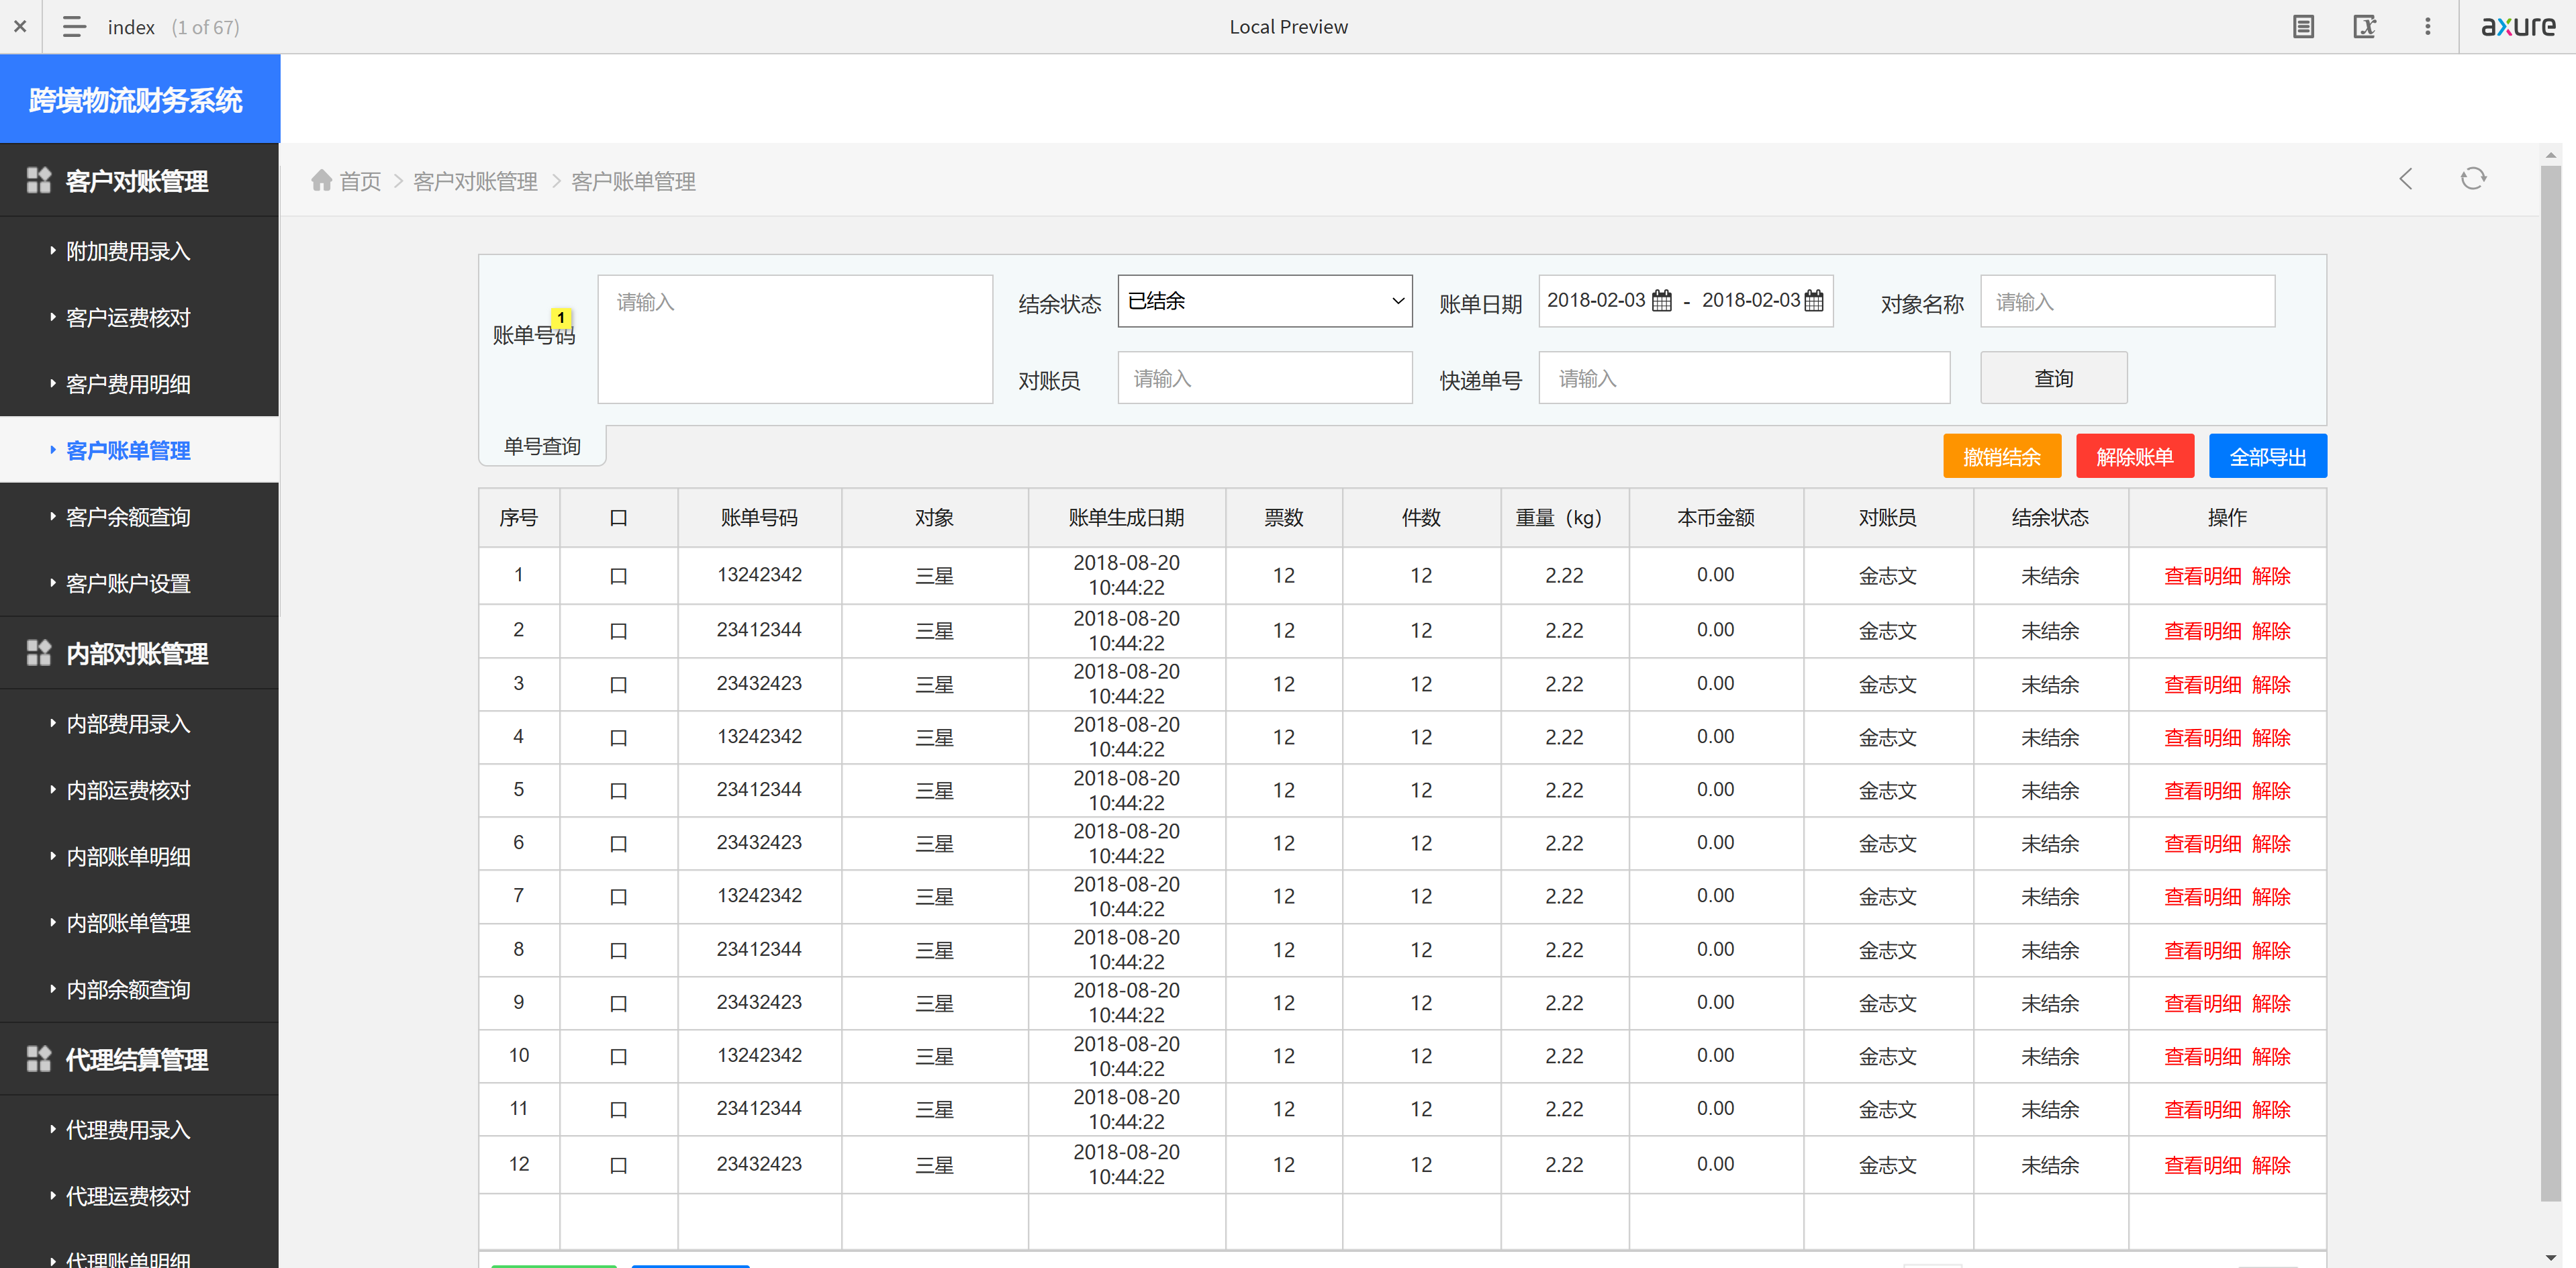Click the notes document icon in top bar
Image resolution: width=2576 pixels, height=1268 pixels.
[x=2303, y=27]
